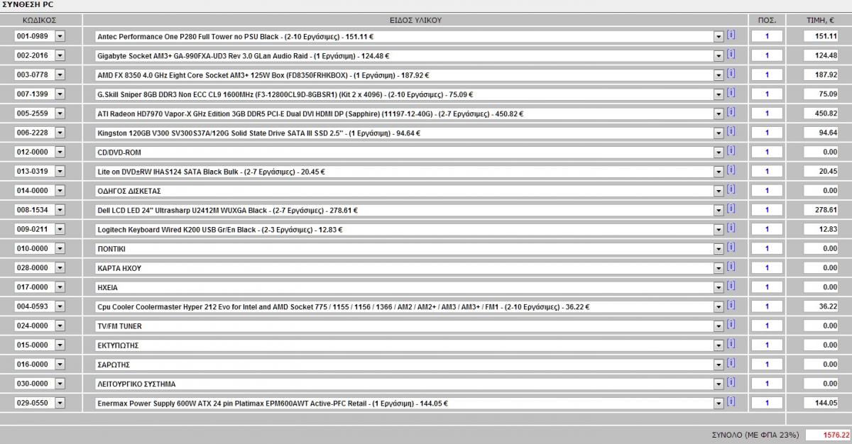
Task: Click the ΣΥΝΘΕΣΗ PC title
Action: pyautogui.click(x=26, y=5)
